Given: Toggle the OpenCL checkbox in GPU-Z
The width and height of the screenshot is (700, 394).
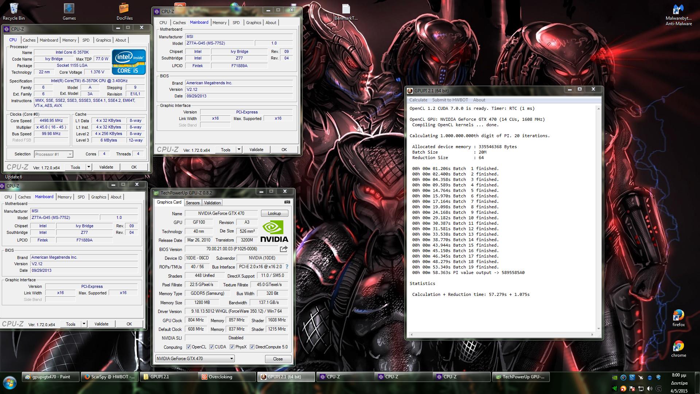Looking at the screenshot, I should 188,347.
